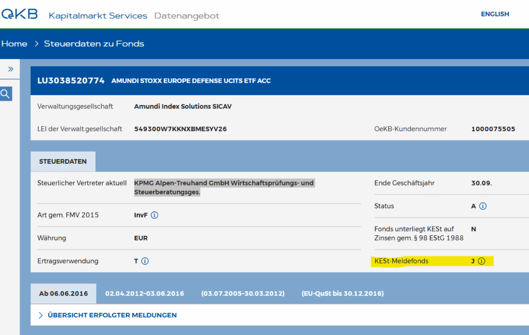Switch to 02.04.2012-03.06.2016 tab
The height and width of the screenshot is (335, 529).
click(x=145, y=294)
